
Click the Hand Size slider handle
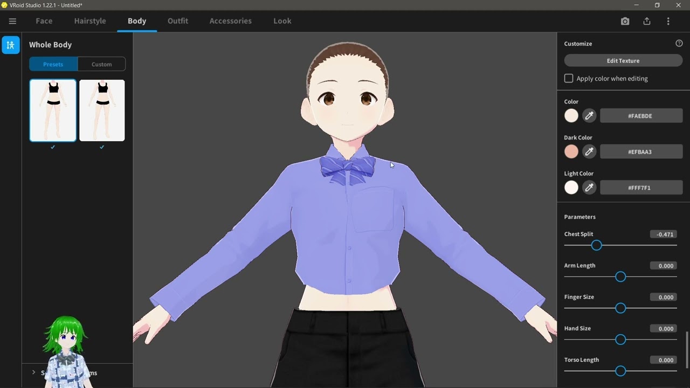pyautogui.click(x=620, y=339)
